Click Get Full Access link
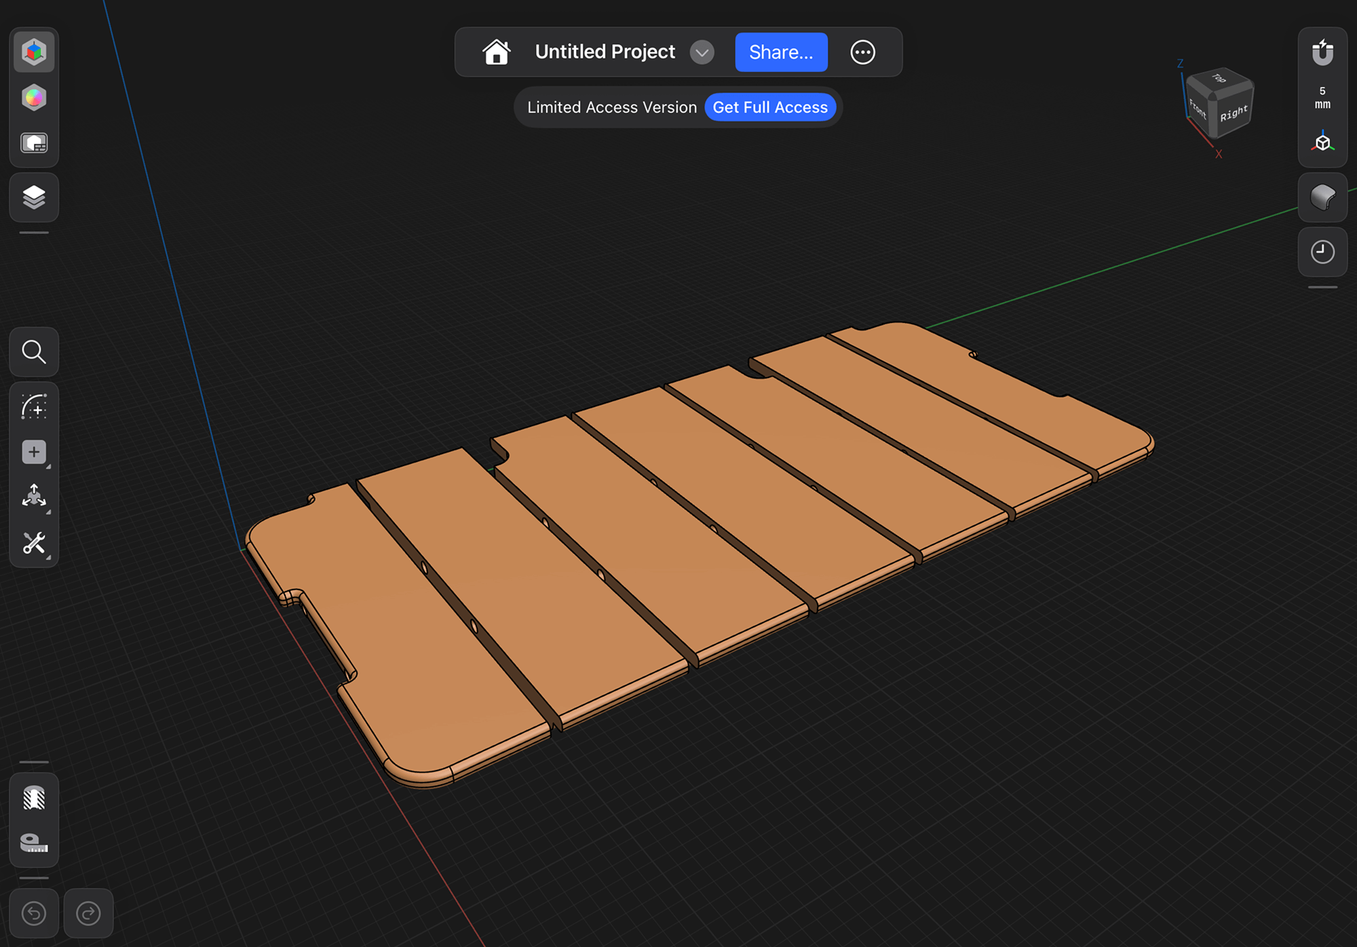Screen dimensions: 1357x947 coord(770,107)
